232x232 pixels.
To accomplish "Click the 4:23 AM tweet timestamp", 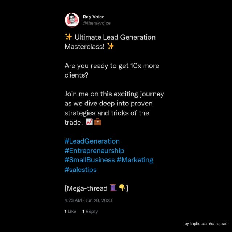I will 72,200.
